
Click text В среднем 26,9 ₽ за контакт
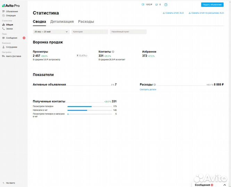click(112, 60)
